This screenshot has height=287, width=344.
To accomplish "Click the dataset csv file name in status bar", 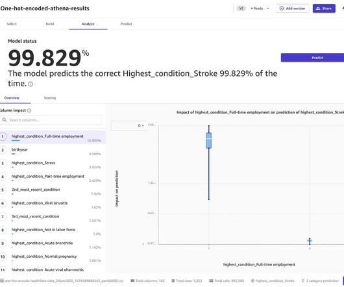I will 64,281.
